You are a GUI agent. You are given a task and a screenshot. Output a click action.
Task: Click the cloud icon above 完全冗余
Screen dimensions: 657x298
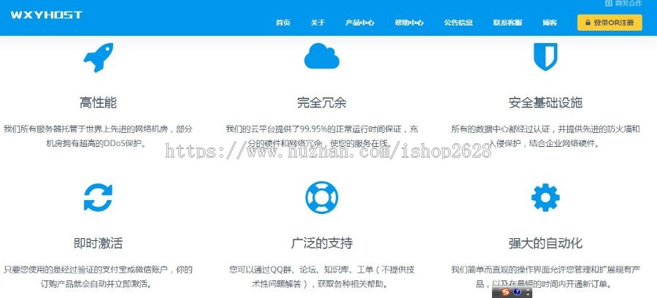(322, 56)
